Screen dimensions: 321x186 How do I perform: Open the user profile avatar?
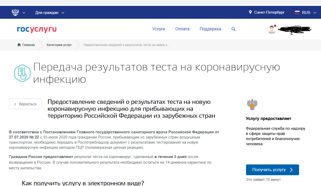(x=272, y=29)
